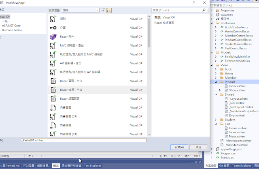Collapse the Views folder
Screen dimensions: 259x169
(212, 65)
